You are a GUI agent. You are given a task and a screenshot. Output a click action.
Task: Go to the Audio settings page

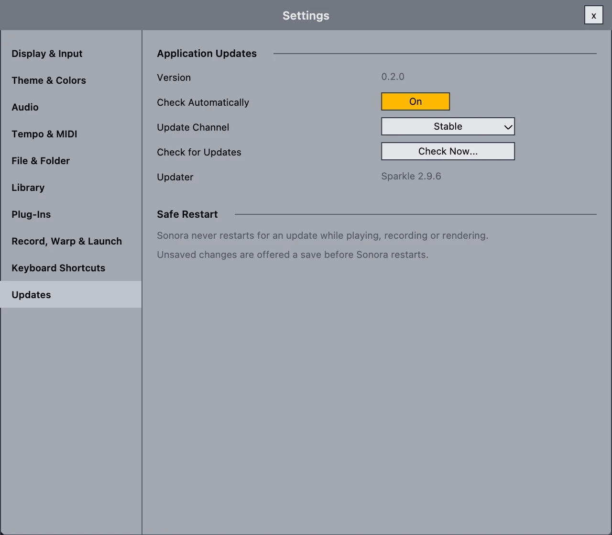coord(71,107)
